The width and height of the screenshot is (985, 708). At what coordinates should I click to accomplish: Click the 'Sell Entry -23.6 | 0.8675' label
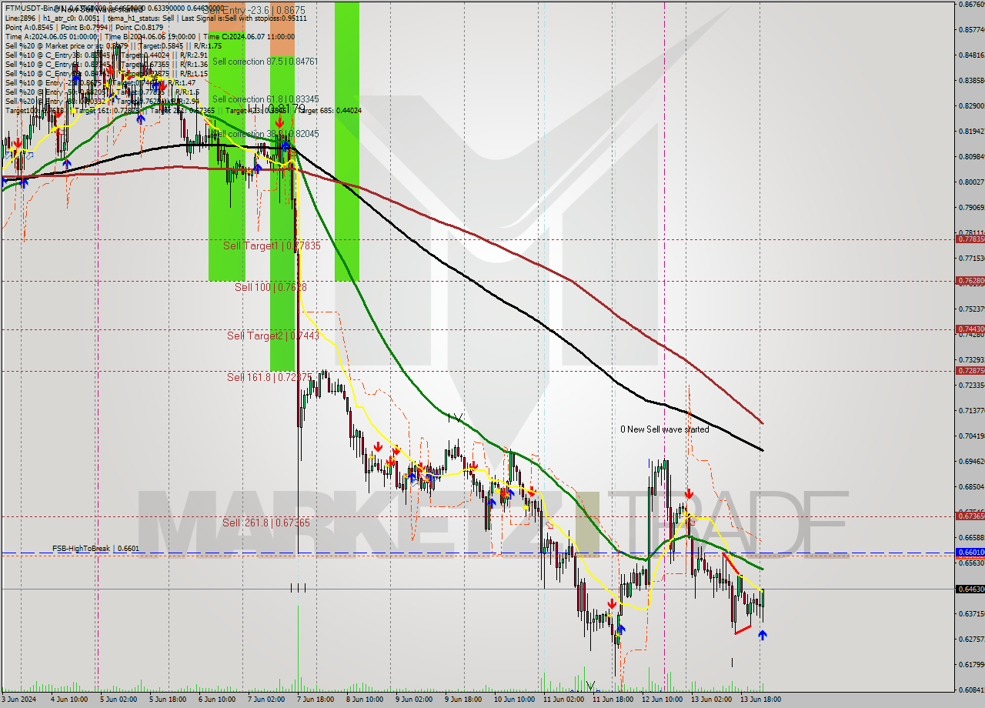coord(255,12)
